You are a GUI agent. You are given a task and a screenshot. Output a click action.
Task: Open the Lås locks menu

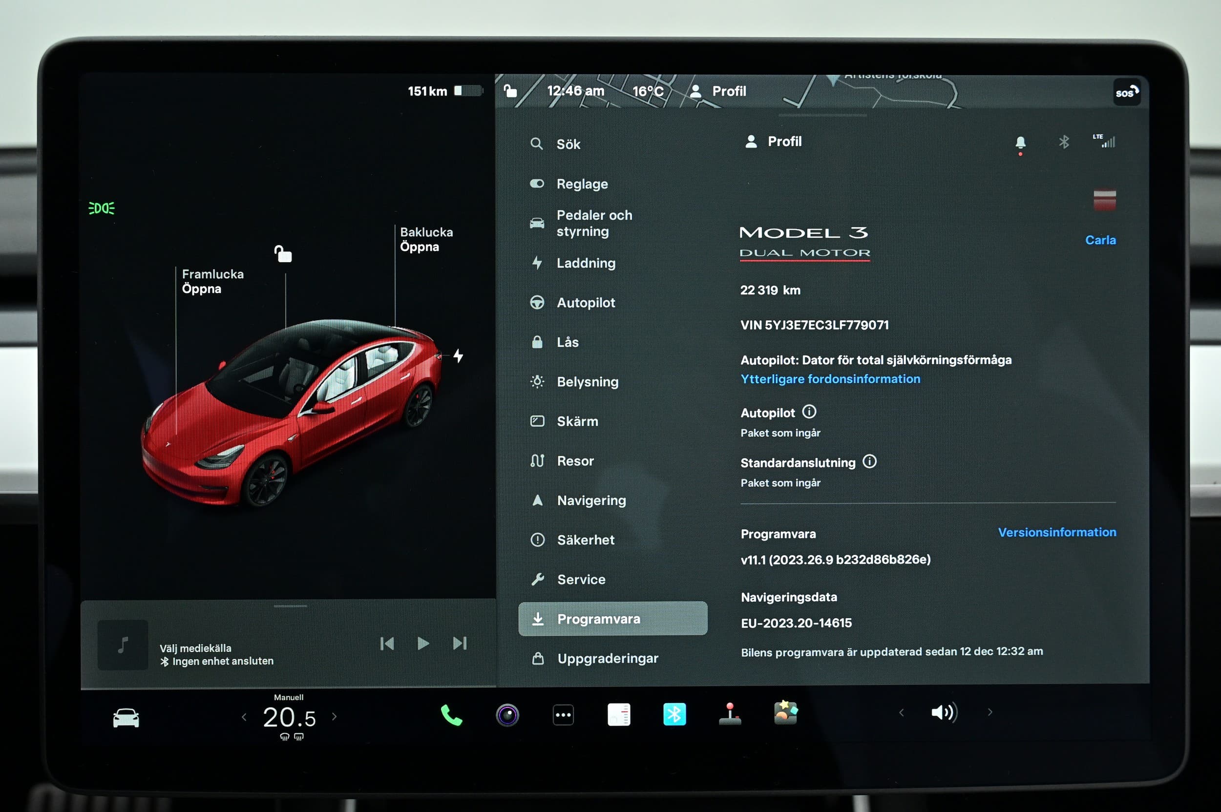point(554,342)
